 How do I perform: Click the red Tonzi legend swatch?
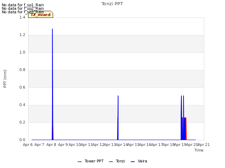[x=111, y=162]
